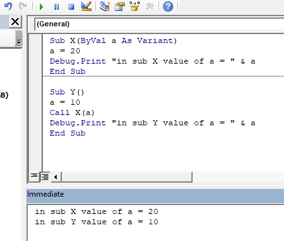Click the Toolbox hammer-wrench icon

(149, 6)
